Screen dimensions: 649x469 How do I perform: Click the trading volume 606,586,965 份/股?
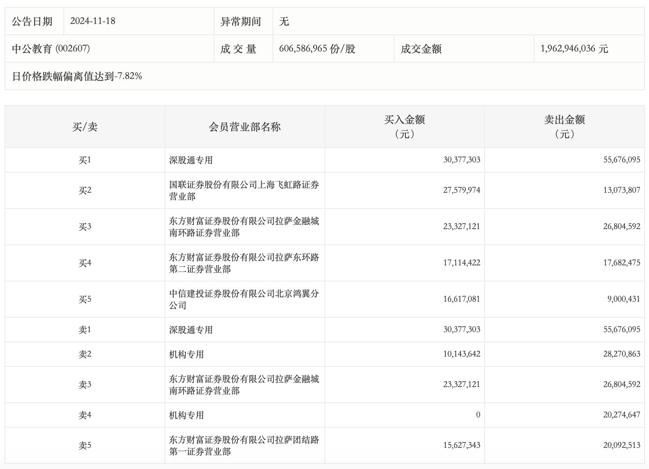[317, 49]
